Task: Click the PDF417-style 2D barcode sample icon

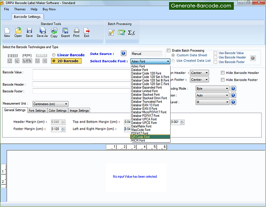Action: 27,61
